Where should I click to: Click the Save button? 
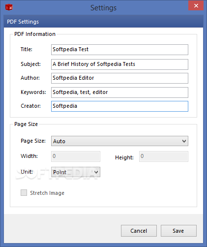tap(178, 231)
